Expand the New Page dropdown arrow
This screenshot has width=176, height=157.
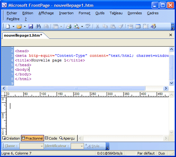coord(14,27)
